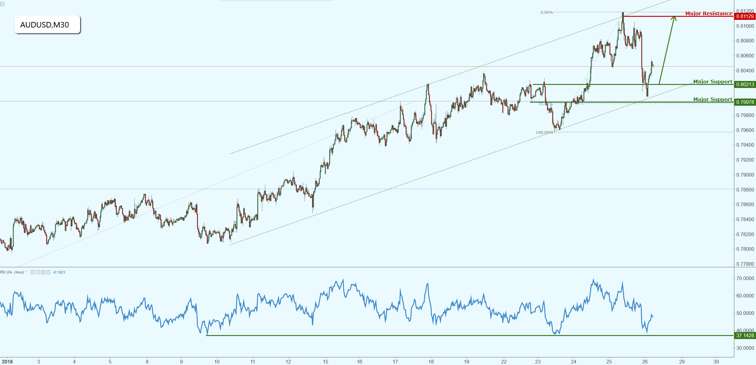This screenshot has height=365, width=756.
Task: Click Major Support label at 0.80213
Action: coord(713,82)
